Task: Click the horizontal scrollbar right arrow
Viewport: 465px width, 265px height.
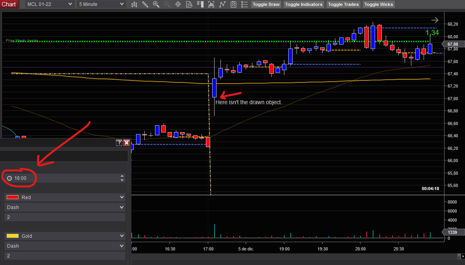Action: pyautogui.click(x=463, y=256)
